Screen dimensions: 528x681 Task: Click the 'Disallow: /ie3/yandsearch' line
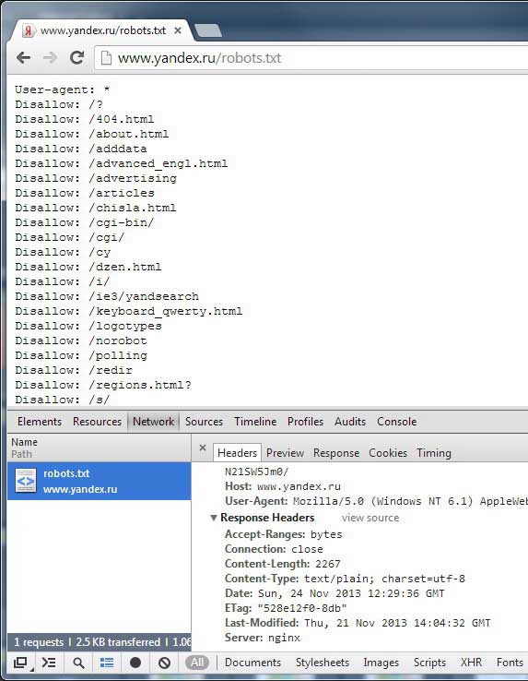point(107,296)
